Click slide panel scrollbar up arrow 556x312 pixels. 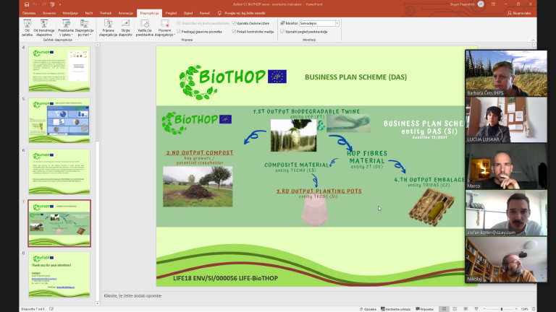pos(97,45)
